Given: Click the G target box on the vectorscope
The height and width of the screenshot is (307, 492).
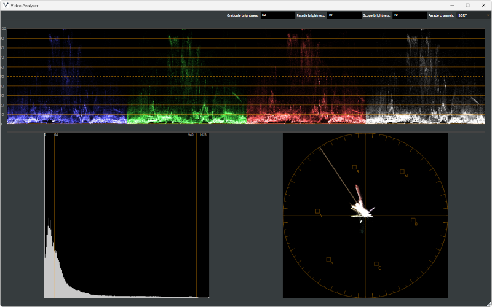Looking at the screenshot, I should [328, 259].
